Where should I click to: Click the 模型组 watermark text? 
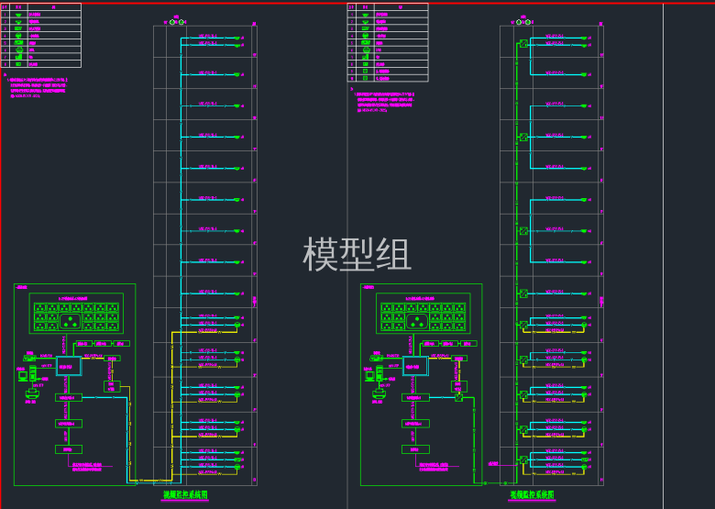click(357, 254)
